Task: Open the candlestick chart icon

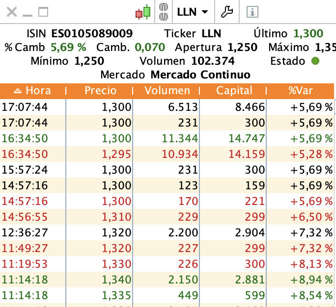Action: tap(143, 12)
